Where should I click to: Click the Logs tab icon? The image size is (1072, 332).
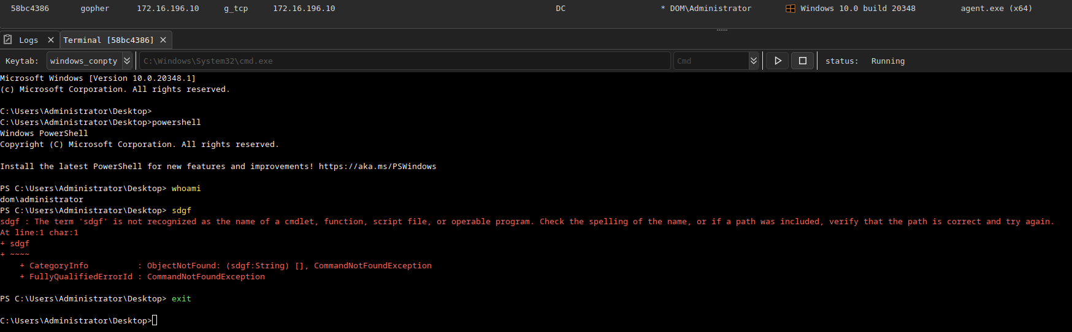pos(8,40)
